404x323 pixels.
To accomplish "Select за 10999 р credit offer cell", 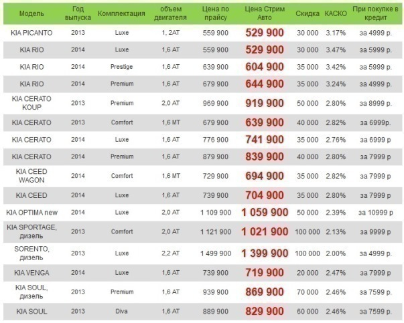I will (376, 213).
